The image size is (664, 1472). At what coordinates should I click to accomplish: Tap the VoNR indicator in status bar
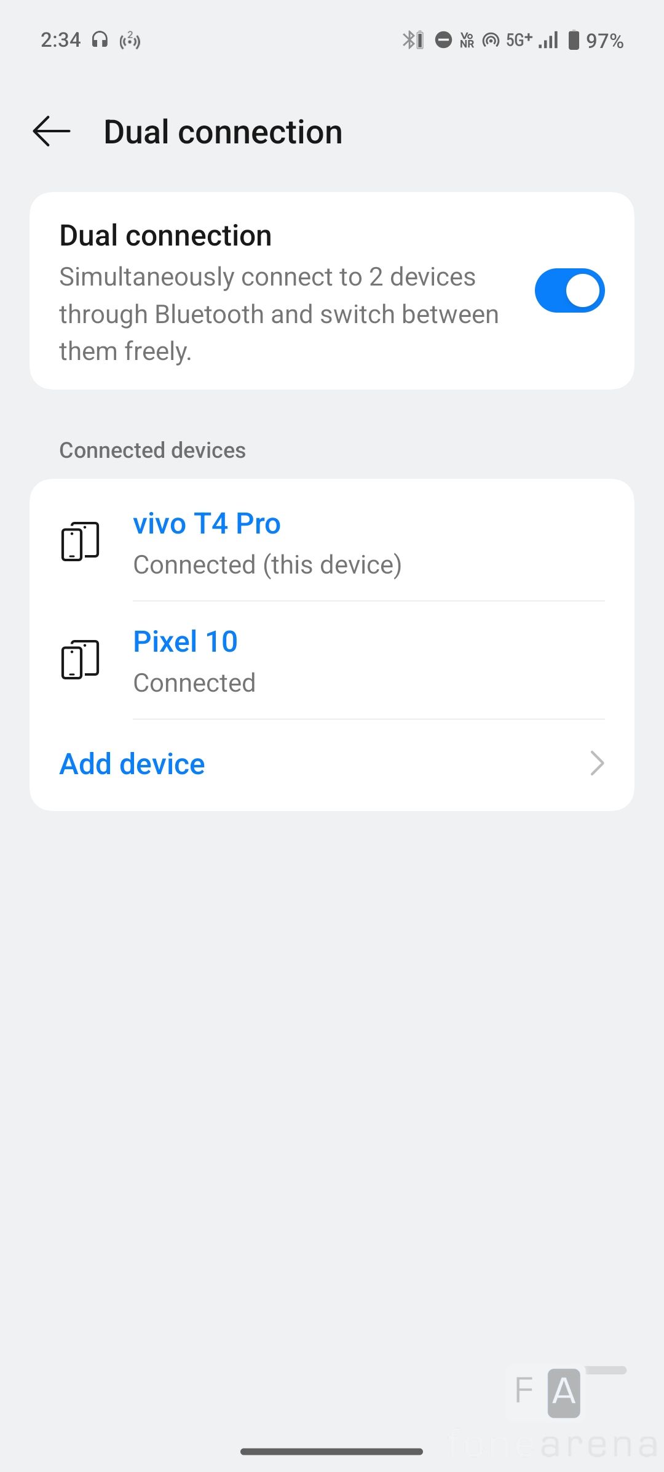pyautogui.click(x=467, y=40)
